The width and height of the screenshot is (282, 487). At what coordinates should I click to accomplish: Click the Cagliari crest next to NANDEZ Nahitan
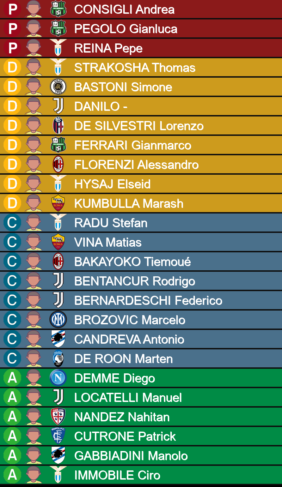(x=58, y=417)
